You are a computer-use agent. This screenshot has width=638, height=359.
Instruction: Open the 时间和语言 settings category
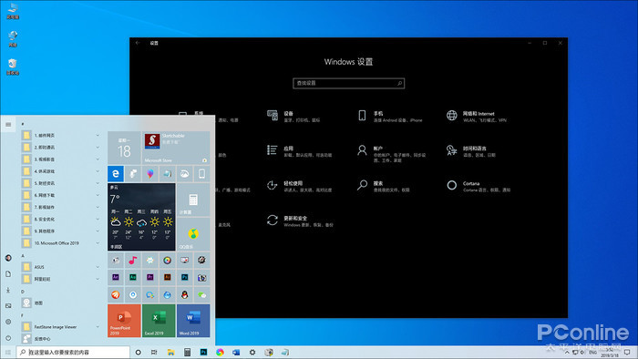pos(471,151)
